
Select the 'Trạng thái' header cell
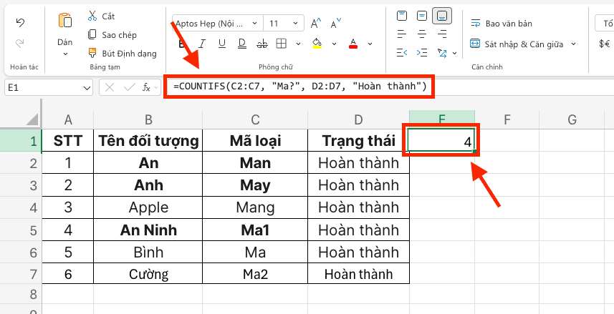(x=358, y=140)
